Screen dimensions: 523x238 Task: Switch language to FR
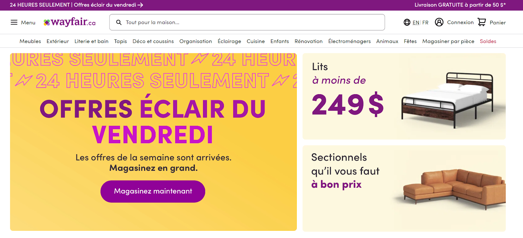point(425,23)
